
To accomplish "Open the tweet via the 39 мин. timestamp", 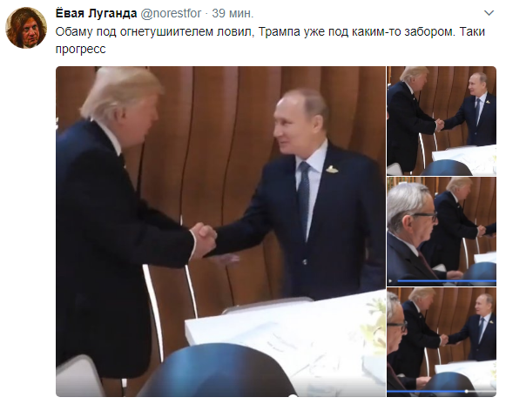I will pyautogui.click(x=233, y=13).
